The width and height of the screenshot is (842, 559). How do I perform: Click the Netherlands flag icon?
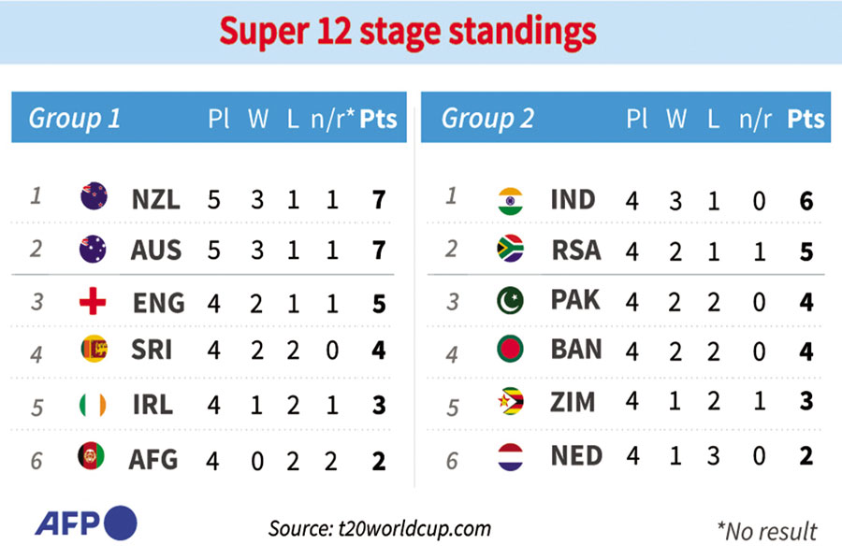click(x=511, y=455)
